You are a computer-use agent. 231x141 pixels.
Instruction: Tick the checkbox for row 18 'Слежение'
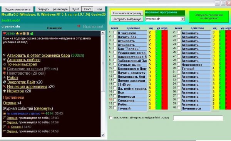[114, 100]
